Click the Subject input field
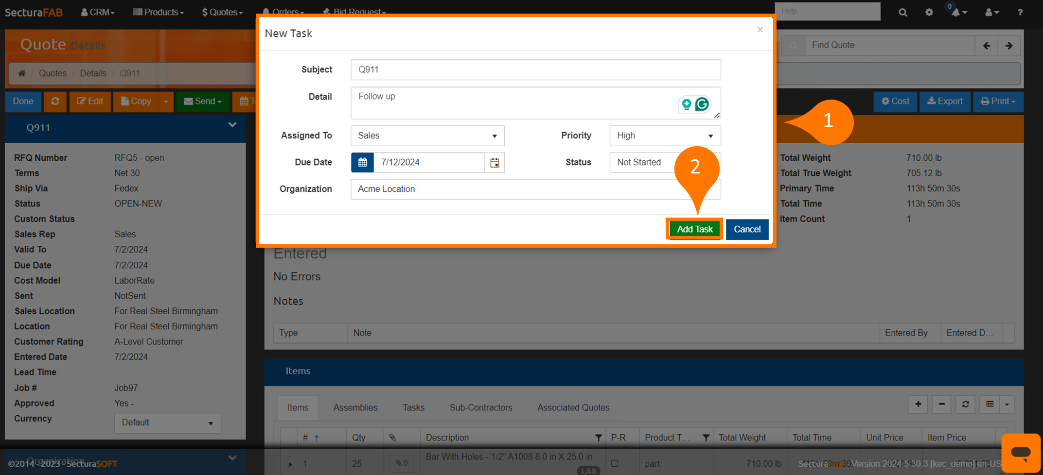The image size is (1043, 475). [x=535, y=70]
